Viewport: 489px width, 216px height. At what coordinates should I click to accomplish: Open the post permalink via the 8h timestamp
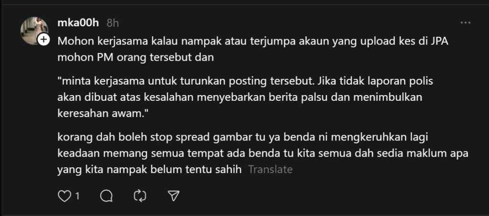point(113,23)
